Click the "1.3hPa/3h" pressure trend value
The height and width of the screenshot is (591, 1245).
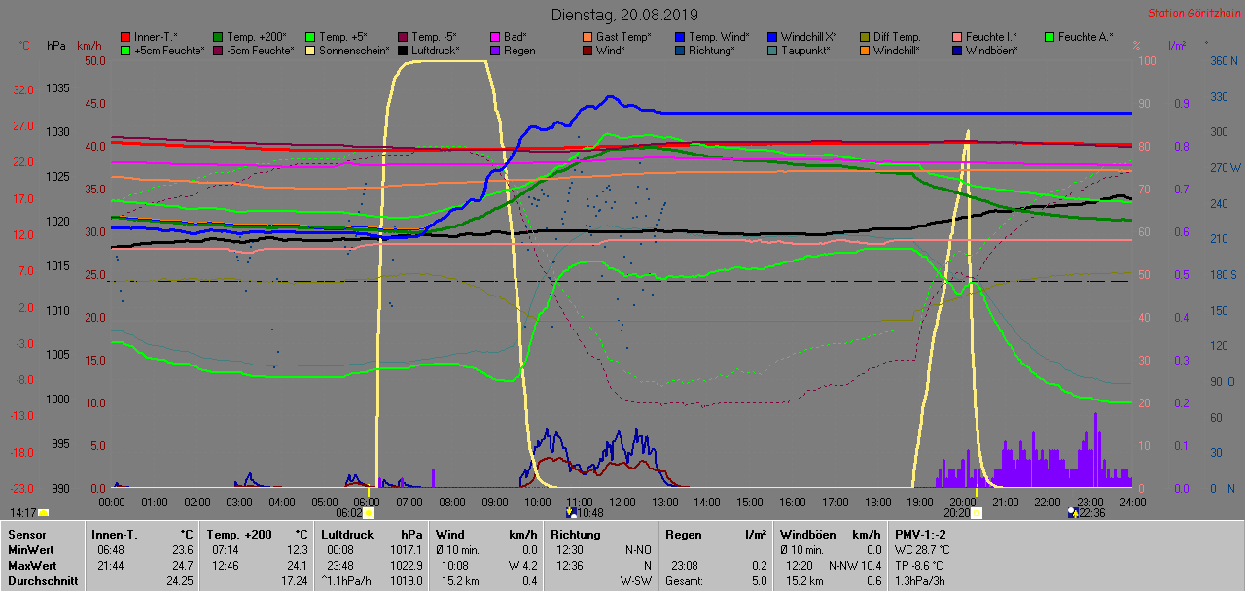point(922,581)
